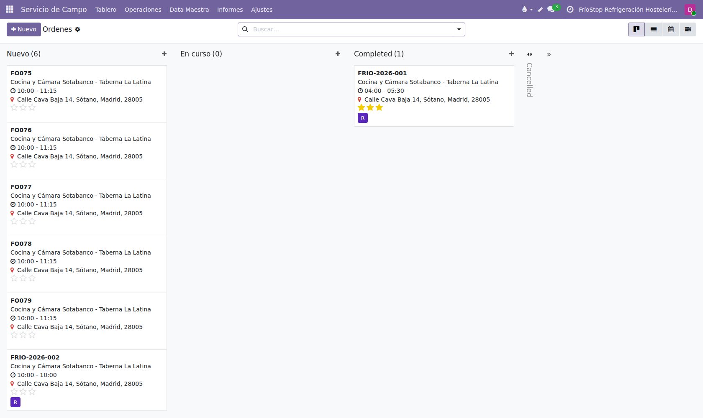
Task: Click the Completed (1) column header
Action: [x=379, y=54]
